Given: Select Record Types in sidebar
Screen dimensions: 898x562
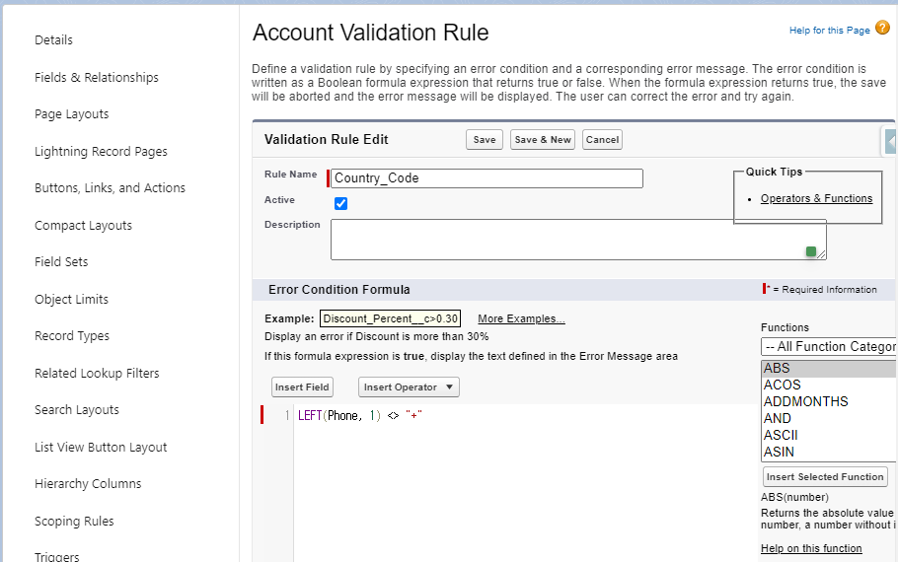Looking at the screenshot, I should [x=72, y=336].
